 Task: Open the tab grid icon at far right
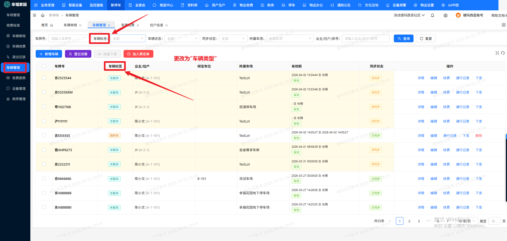pos(503,25)
